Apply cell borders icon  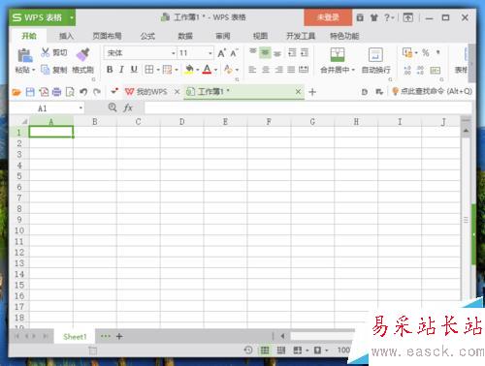pos(149,70)
